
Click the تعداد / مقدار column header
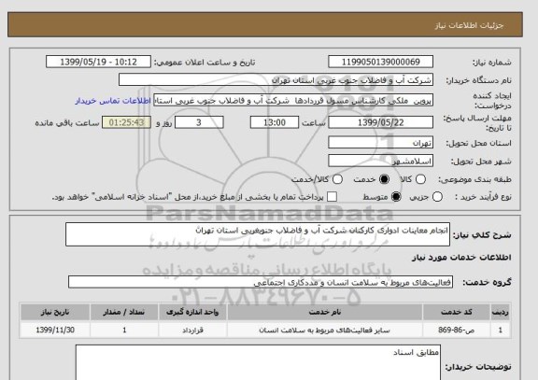coord(124,312)
